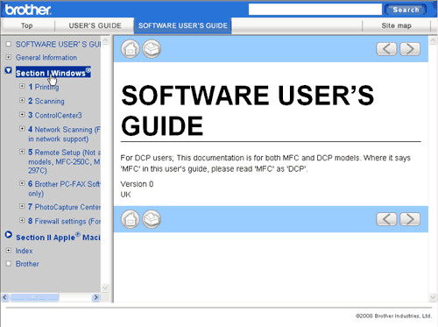Expand the 6 Brother PC-FAX chapter
This screenshot has width=438, height=327.
click(22, 183)
